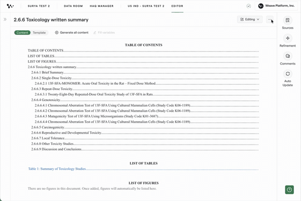Click the TABLE OF CONTENTS heading
Image resolution: width=301 pixels, height=201 pixels.
[144, 45]
